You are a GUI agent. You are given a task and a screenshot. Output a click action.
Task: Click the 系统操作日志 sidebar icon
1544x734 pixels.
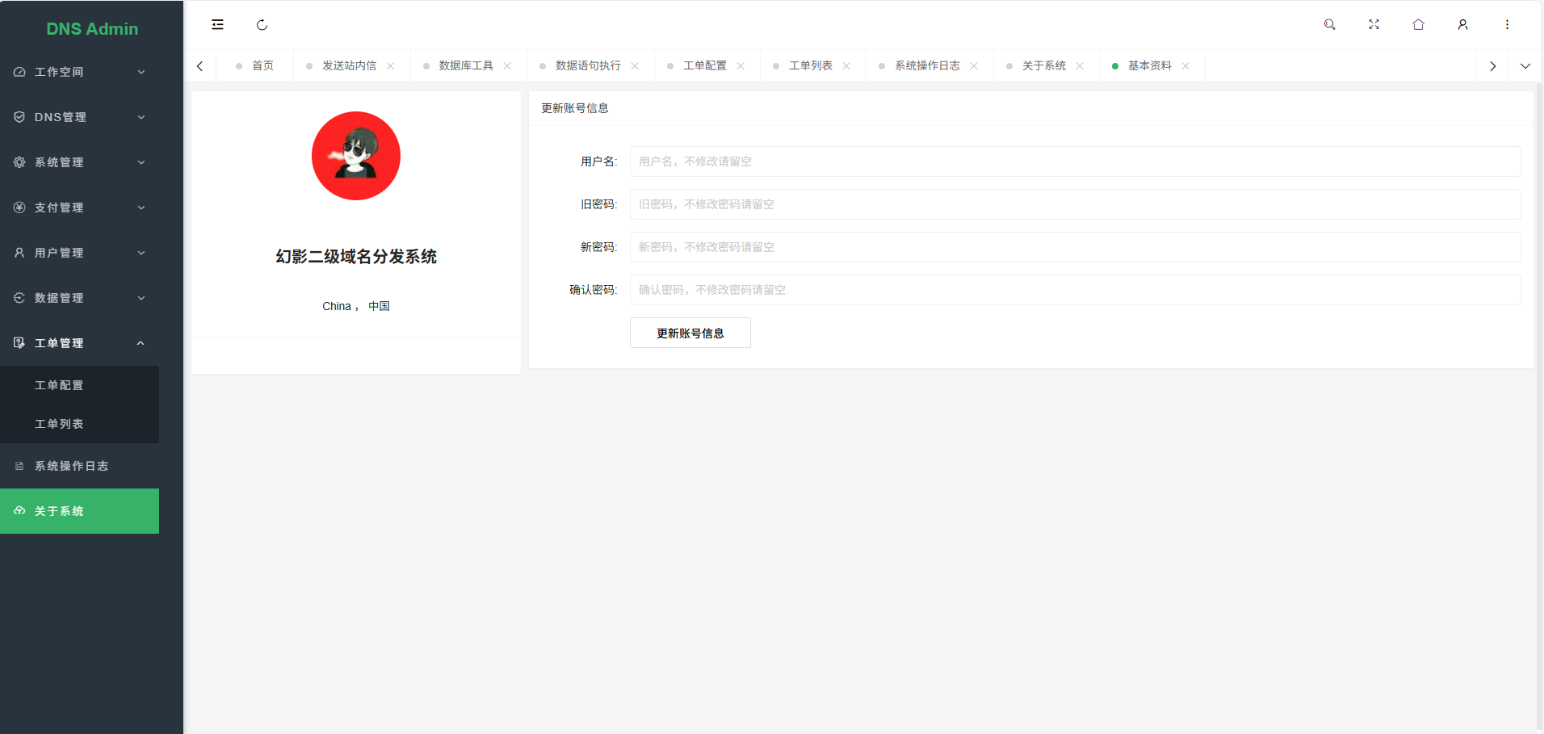tap(19, 466)
